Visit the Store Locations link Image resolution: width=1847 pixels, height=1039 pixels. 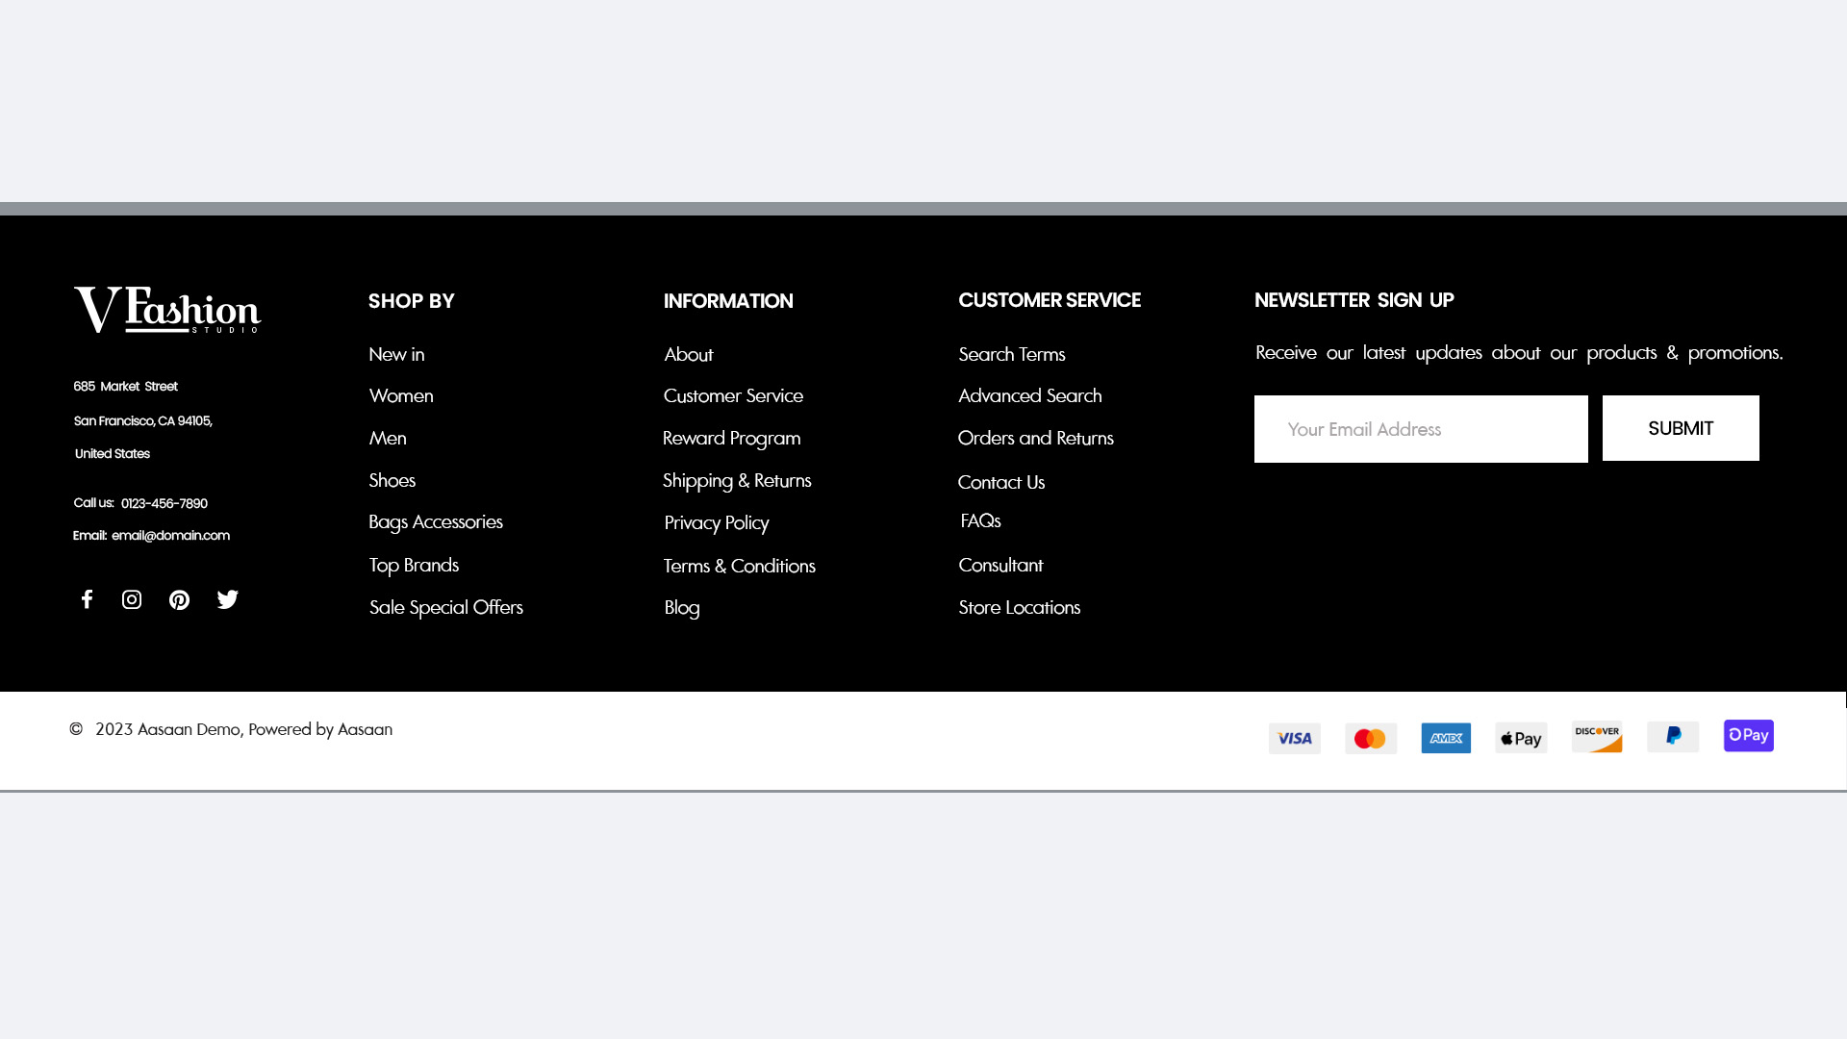(x=1019, y=607)
